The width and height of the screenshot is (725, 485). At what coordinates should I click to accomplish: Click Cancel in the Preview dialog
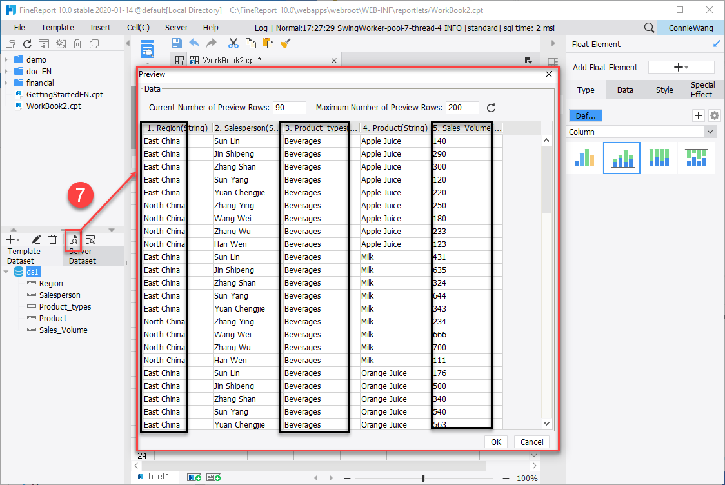[x=531, y=442]
